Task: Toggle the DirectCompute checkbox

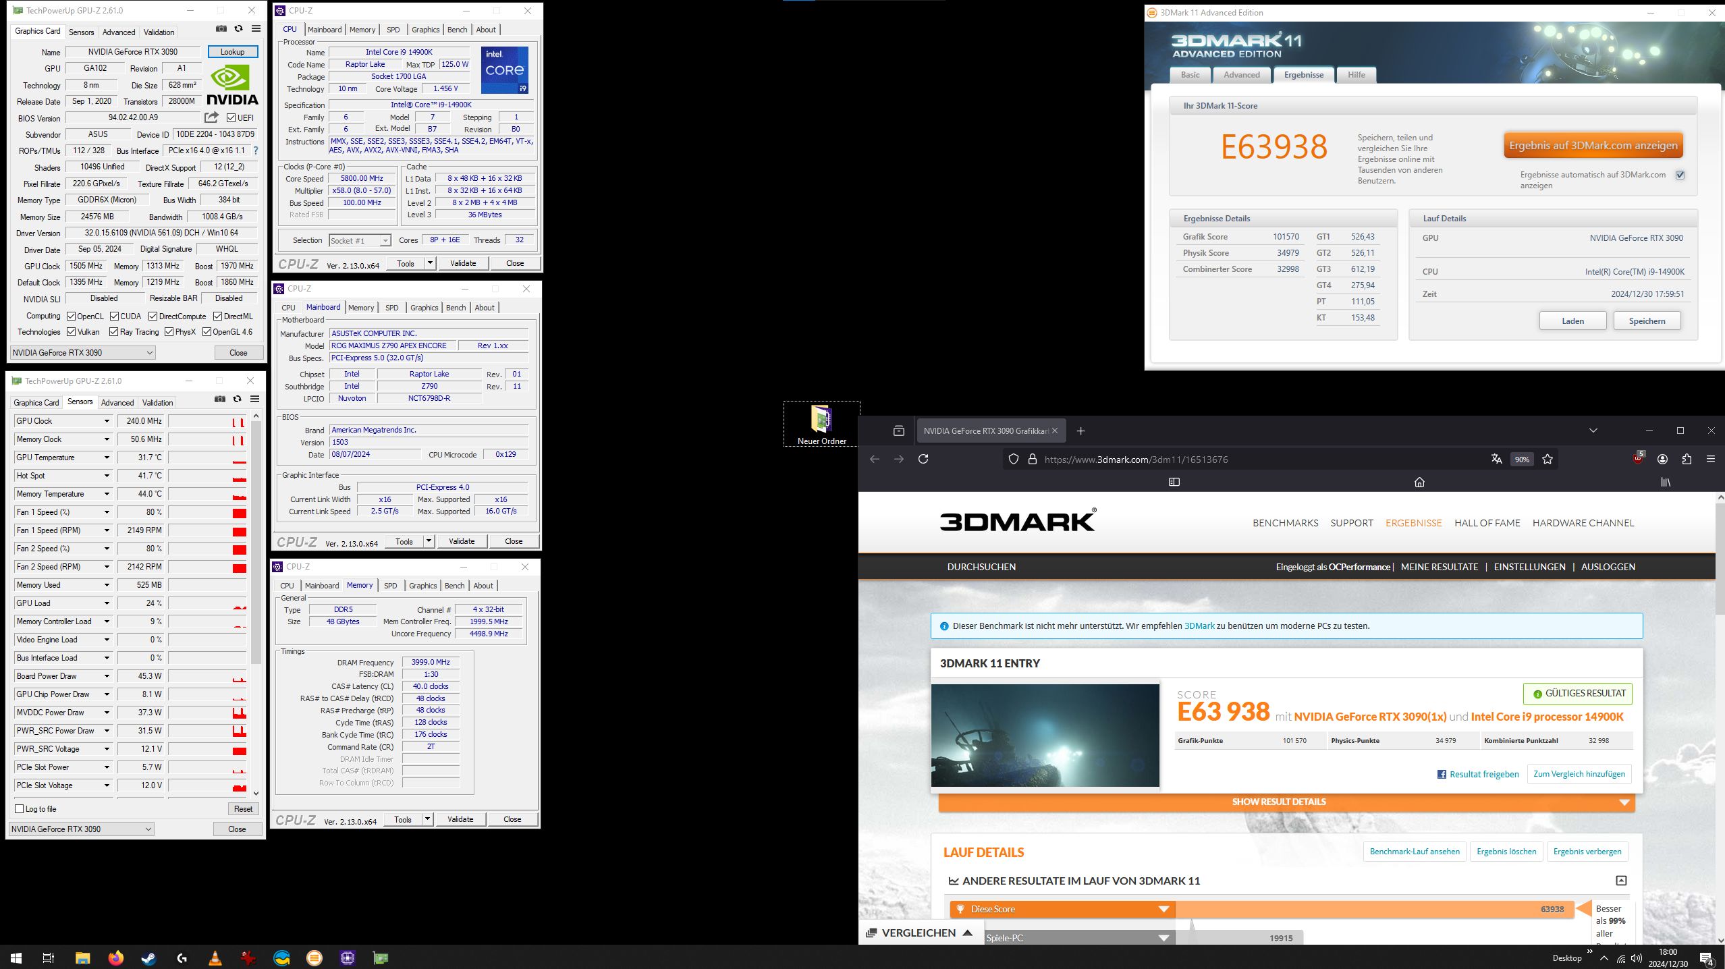Action: tap(153, 316)
